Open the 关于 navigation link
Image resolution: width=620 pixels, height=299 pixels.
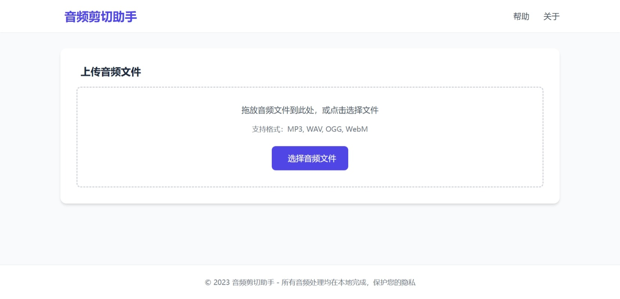[x=551, y=16]
